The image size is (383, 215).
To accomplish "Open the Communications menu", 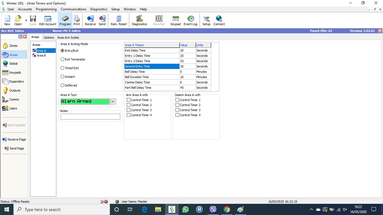I will click(73, 9).
